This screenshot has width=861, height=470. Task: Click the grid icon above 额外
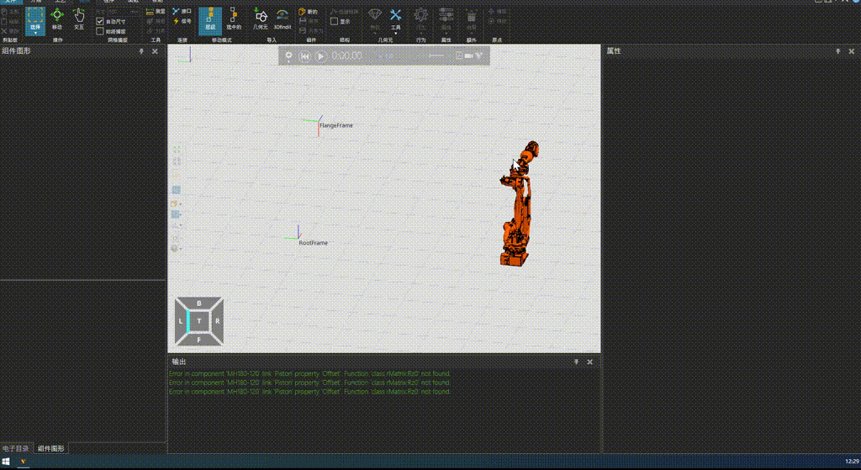click(x=471, y=17)
